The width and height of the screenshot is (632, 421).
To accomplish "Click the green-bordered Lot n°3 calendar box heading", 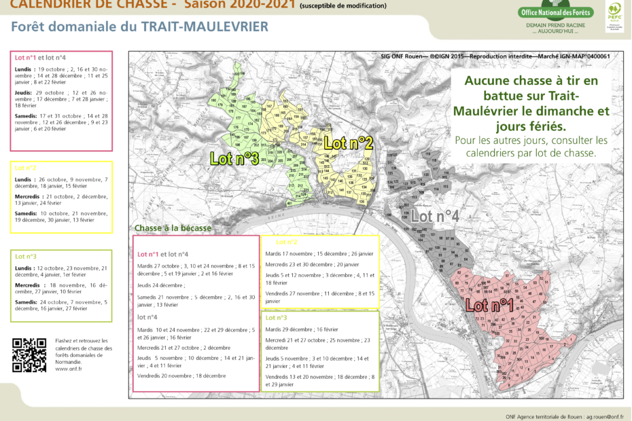I will point(26,256).
